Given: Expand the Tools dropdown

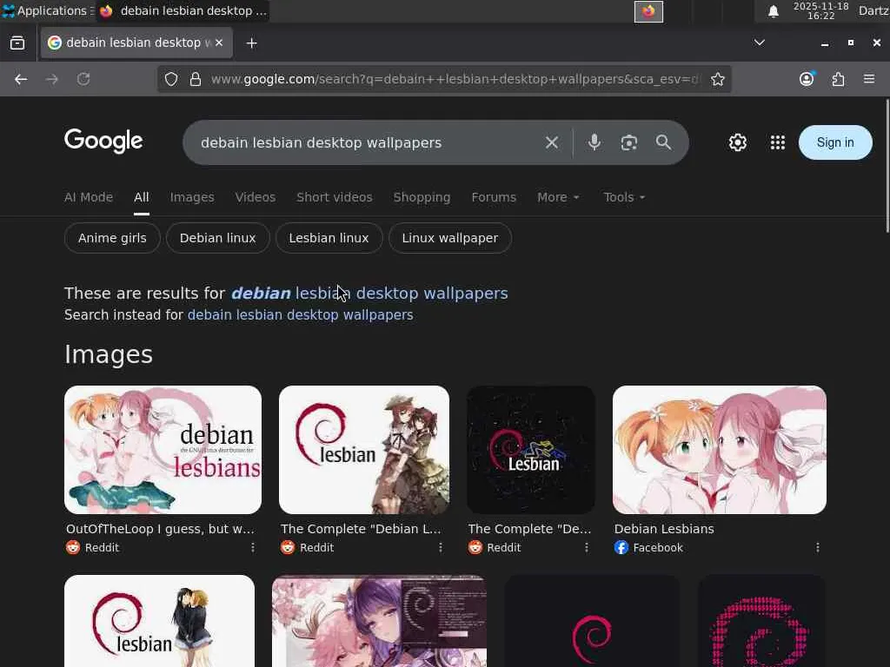Looking at the screenshot, I should (624, 197).
